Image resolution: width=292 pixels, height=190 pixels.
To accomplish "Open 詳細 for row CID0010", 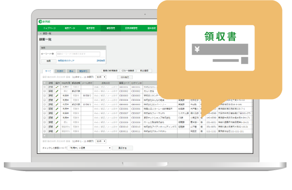I will pyautogui.click(x=51, y=127).
